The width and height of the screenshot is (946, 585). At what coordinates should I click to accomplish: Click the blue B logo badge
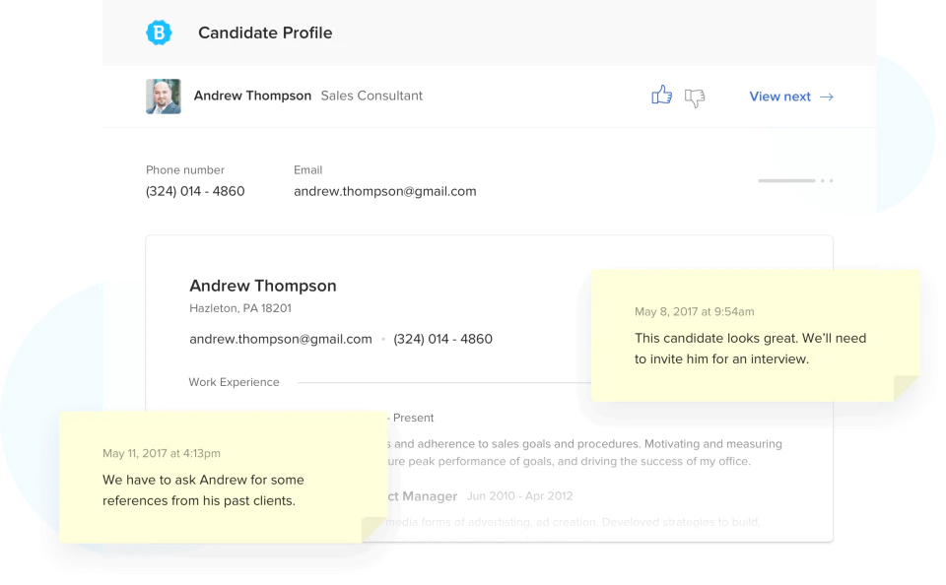(x=160, y=32)
